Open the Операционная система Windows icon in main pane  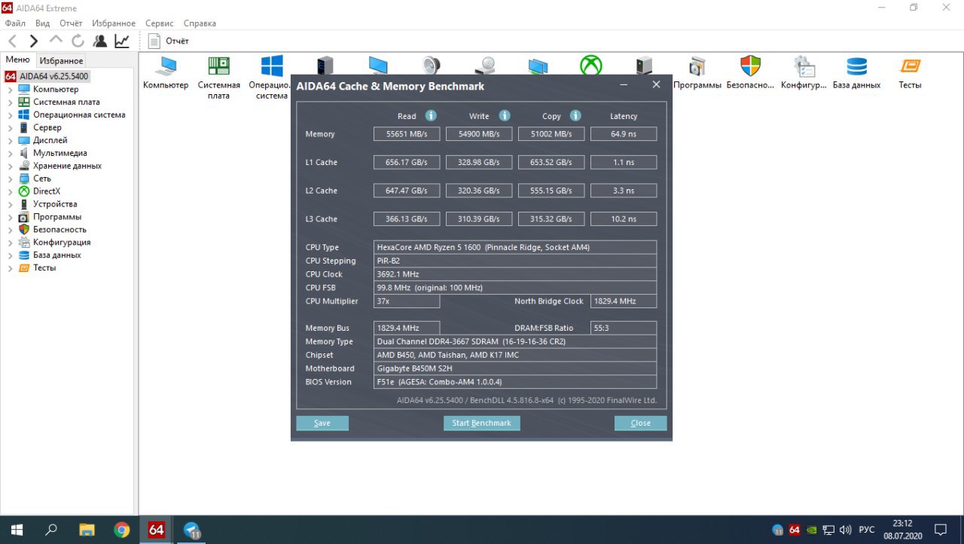coord(272,78)
